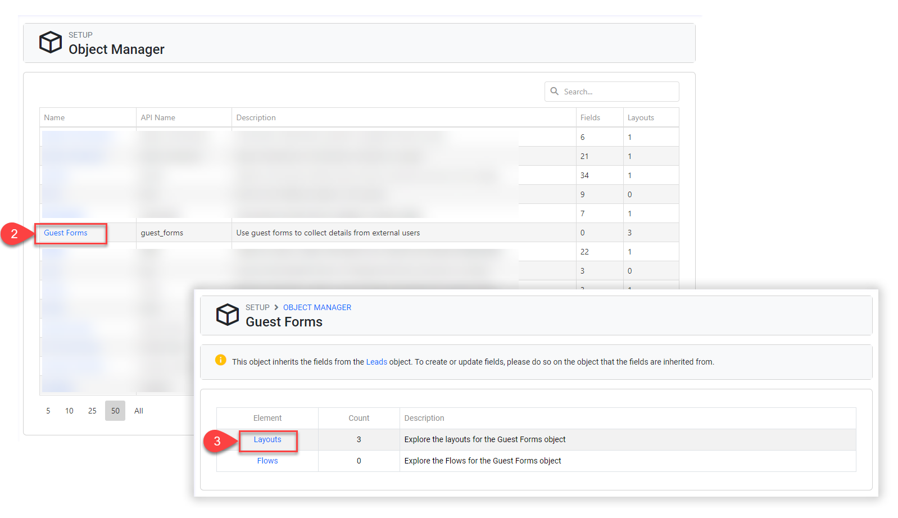Click the red step 2 marker
Image resolution: width=898 pixels, height=518 pixels.
point(14,233)
